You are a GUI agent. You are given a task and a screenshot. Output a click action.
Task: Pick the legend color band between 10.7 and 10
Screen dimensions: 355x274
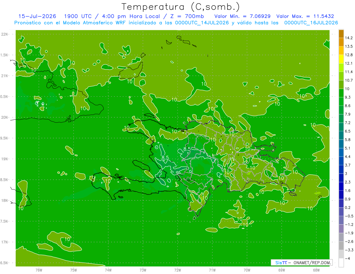click(x=341, y=85)
